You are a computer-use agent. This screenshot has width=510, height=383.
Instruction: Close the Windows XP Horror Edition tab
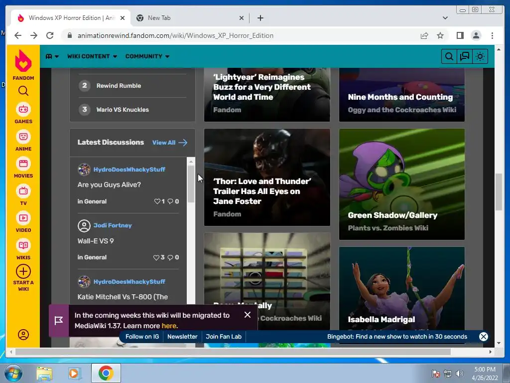click(x=123, y=18)
